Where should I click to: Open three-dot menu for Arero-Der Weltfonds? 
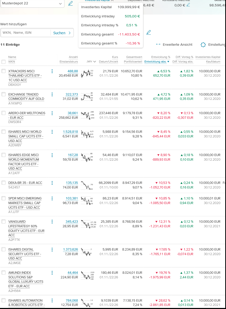point(52,113)
